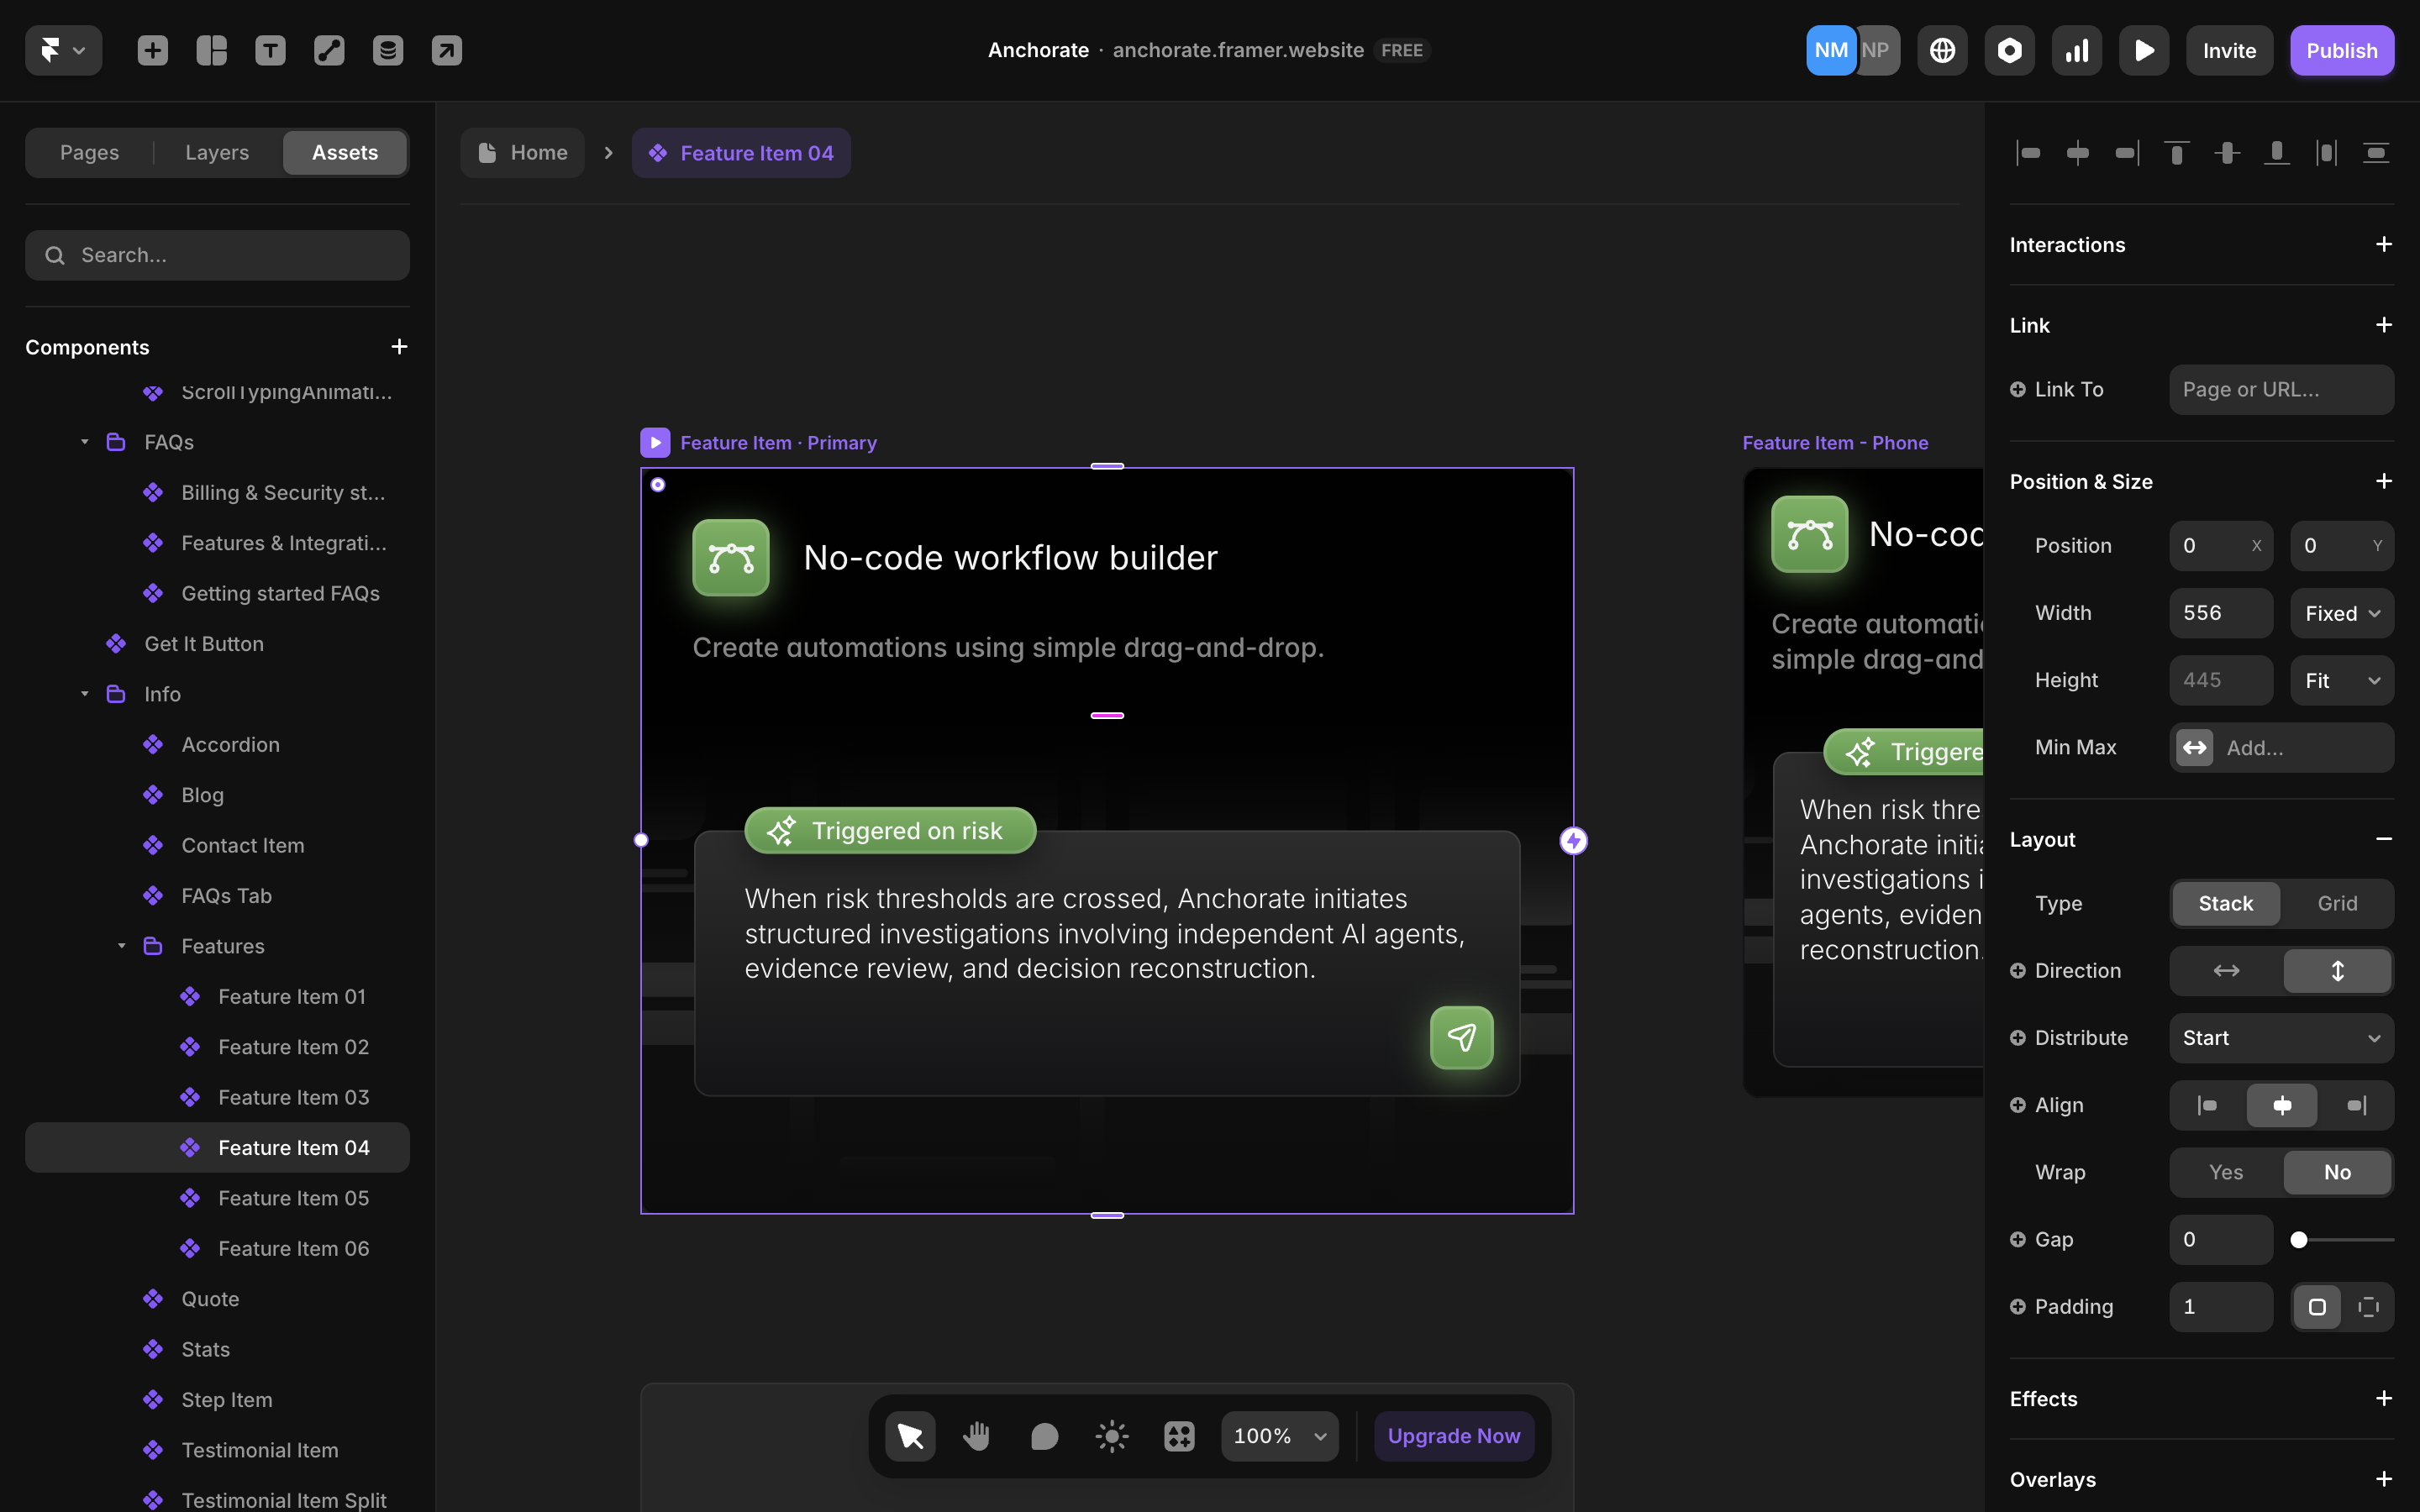Set layout type to Grid
The image size is (2420, 1512).
coord(2336,903)
